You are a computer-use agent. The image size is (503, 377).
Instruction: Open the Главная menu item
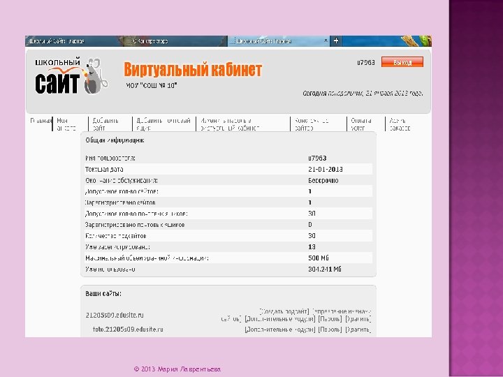point(41,121)
